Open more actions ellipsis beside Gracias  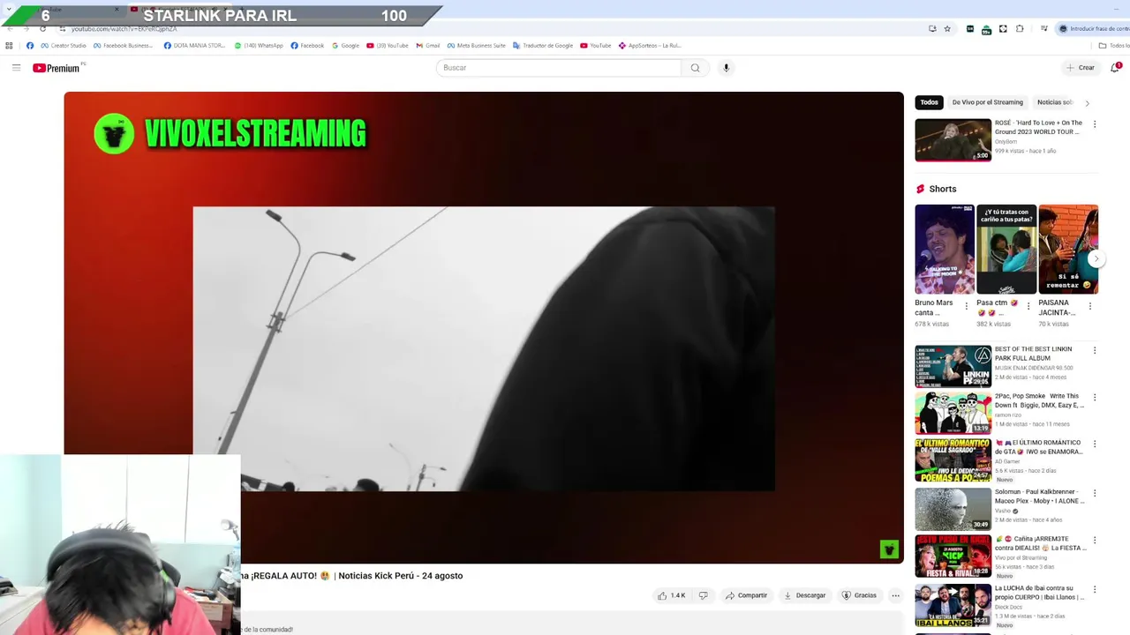coord(895,595)
